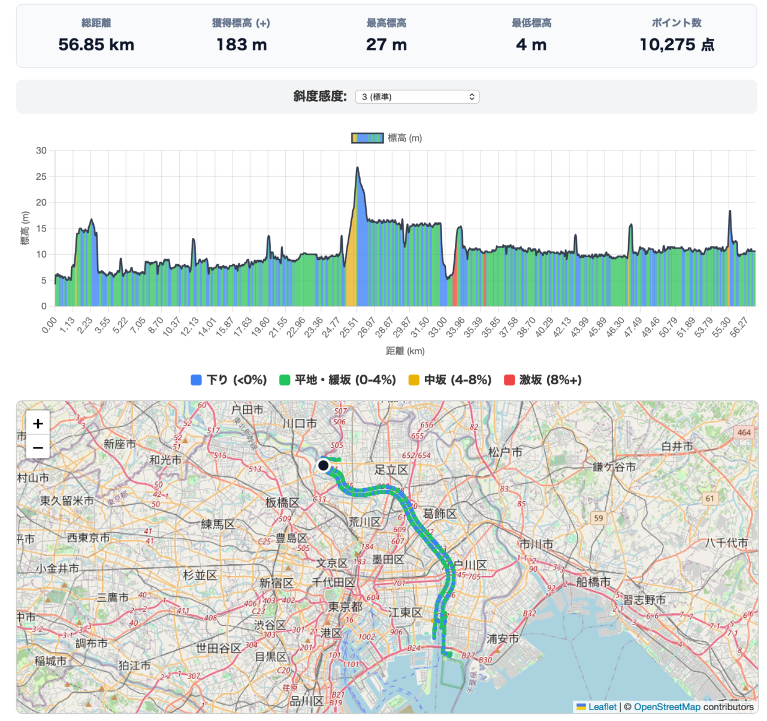Screen dimensions: 767x721
Task: Click the red steep slope swatch
Action: [509, 380]
